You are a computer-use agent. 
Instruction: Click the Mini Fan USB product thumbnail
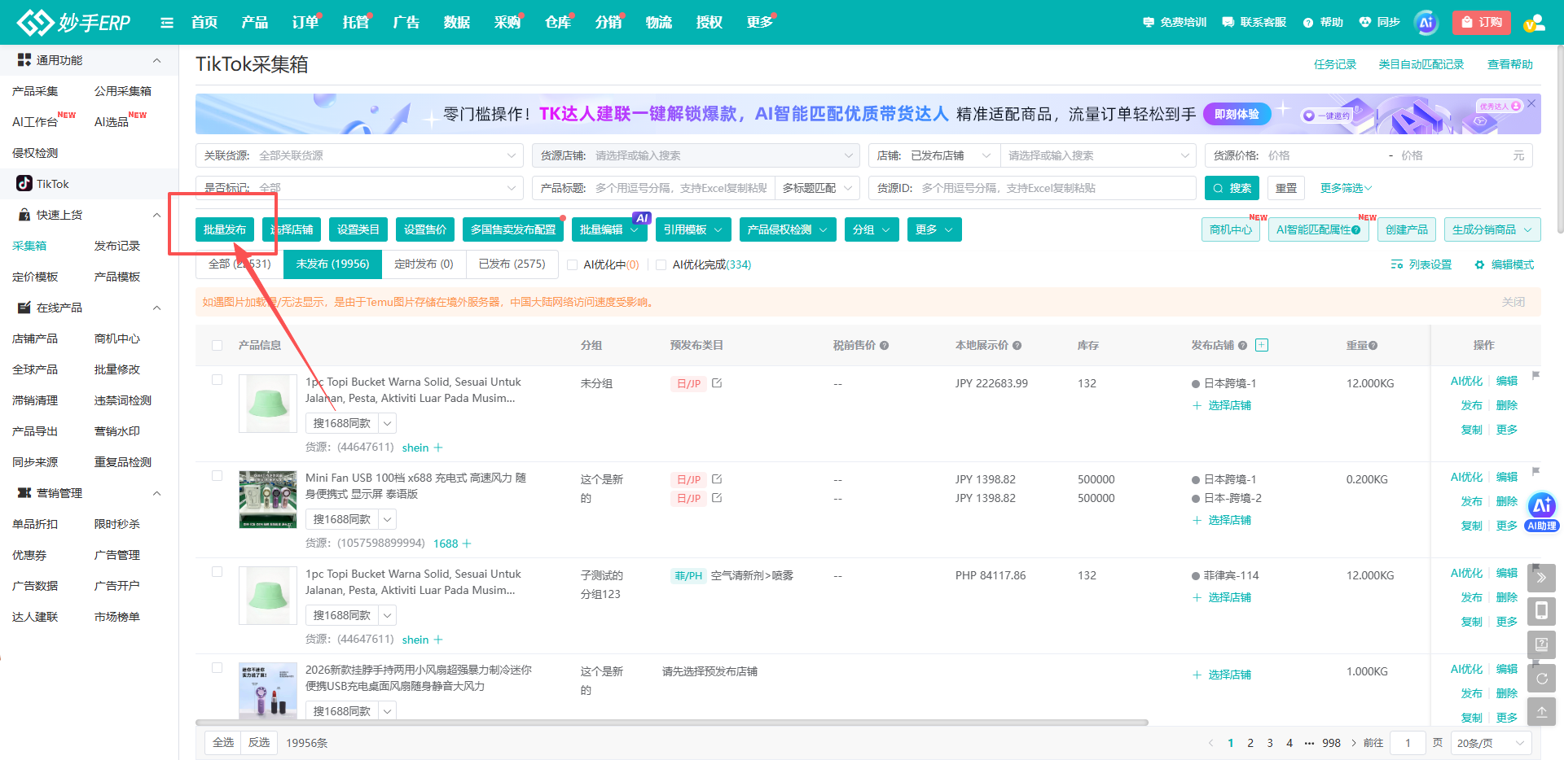click(x=268, y=500)
